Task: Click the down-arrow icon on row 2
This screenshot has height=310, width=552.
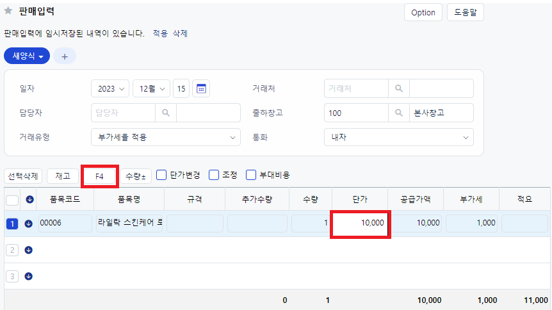Action: 29,250
